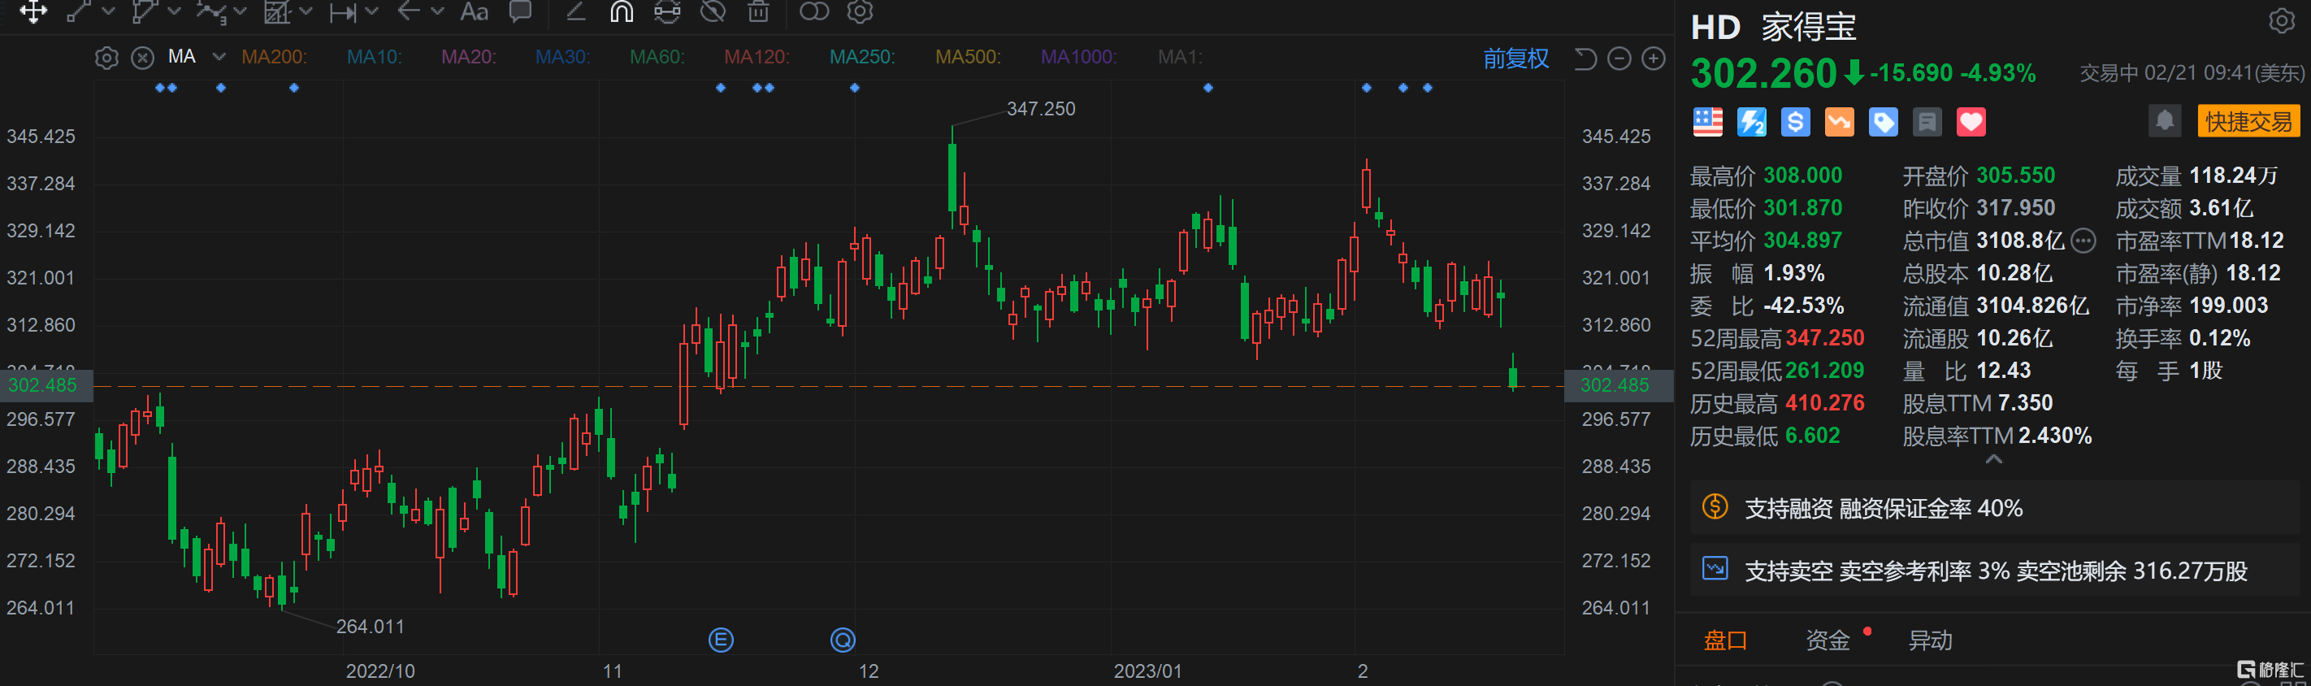This screenshot has width=2311, height=686.
Task: Switch to the 资金 tab
Action: [1828, 640]
